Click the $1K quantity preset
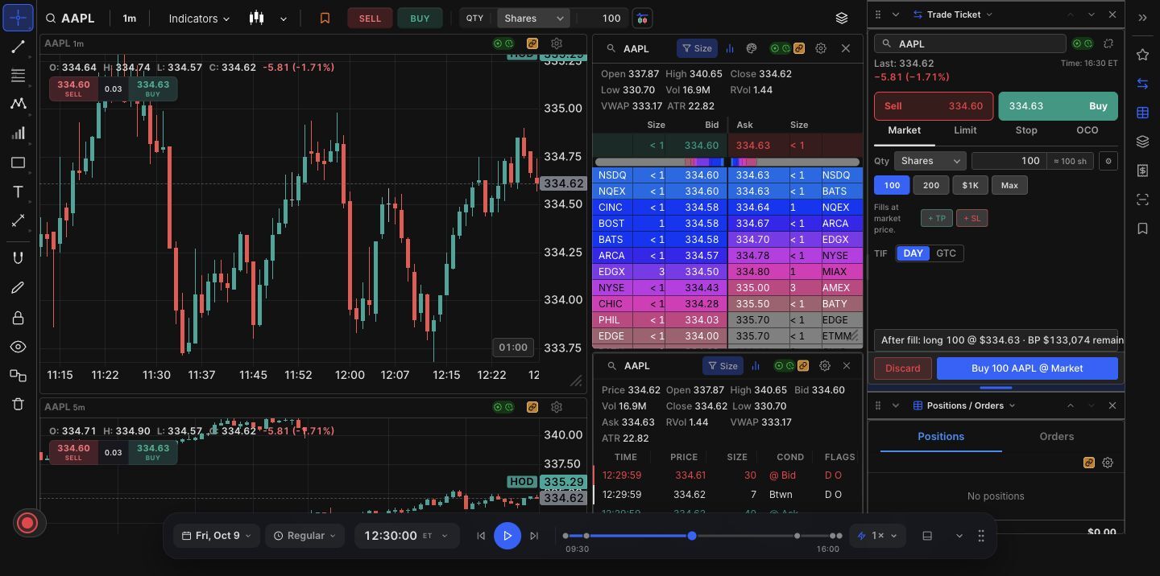The width and height of the screenshot is (1160, 576). (x=970, y=185)
